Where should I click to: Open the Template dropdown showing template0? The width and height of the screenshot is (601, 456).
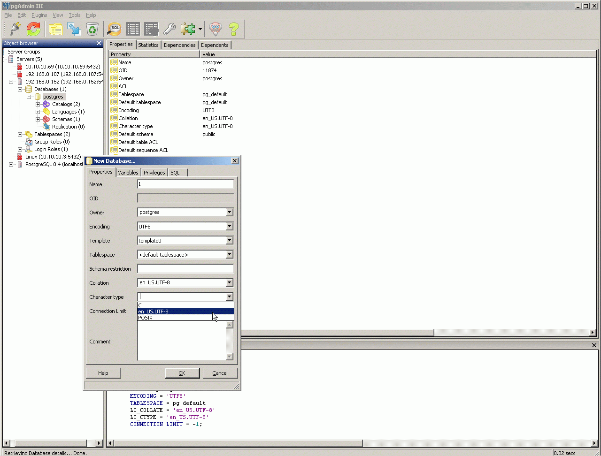pyautogui.click(x=230, y=241)
